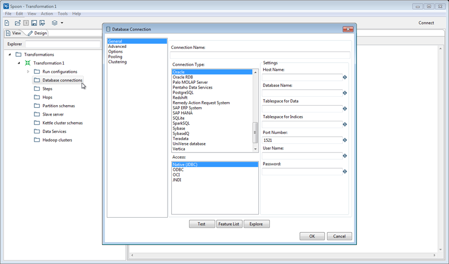Click the Feature List button
This screenshot has height=264, width=449.
pyautogui.click(x=229, y=224)
